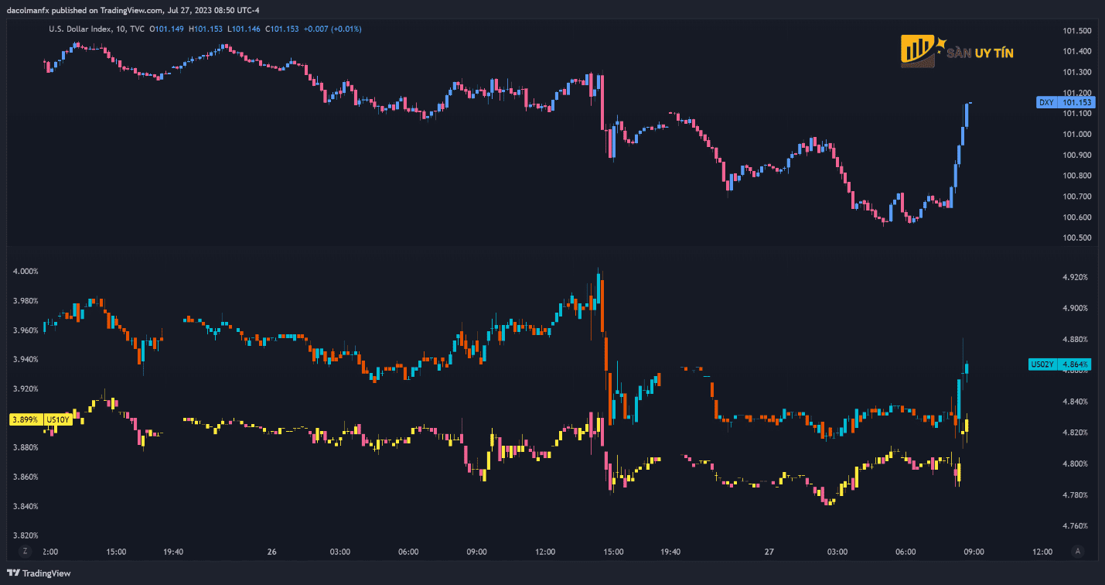Click the 100.900 price axis label

1077,155
